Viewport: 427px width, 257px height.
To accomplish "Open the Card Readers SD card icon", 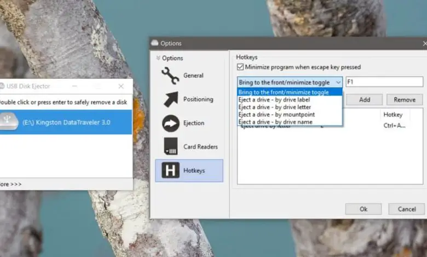I will click(171, 147).
